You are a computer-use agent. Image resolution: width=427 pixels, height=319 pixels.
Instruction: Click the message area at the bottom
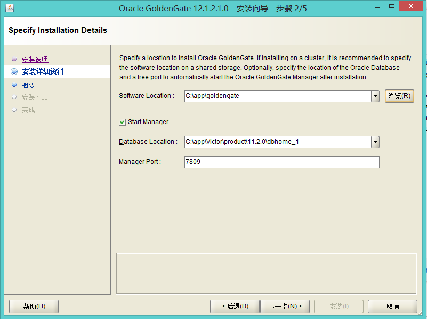coord(266,273)
